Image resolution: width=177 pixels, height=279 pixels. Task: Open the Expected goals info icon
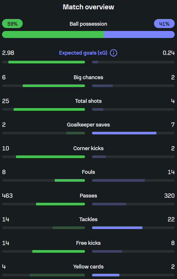point(114,53)
